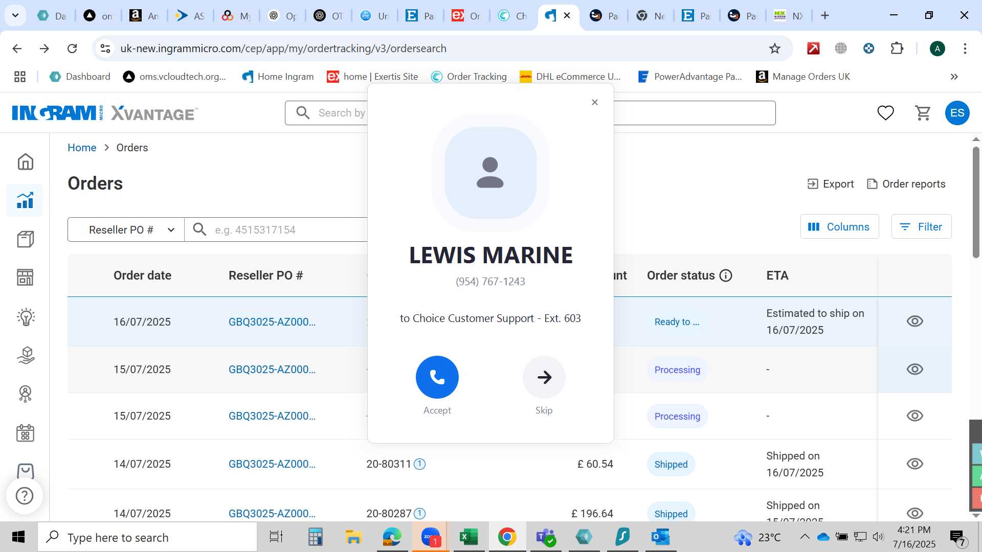Viewport: 982px width, 552px height.
Task: Open the Columns selector
Action: pos(839,226)
